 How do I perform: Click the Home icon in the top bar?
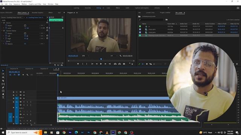click(3, 8)
